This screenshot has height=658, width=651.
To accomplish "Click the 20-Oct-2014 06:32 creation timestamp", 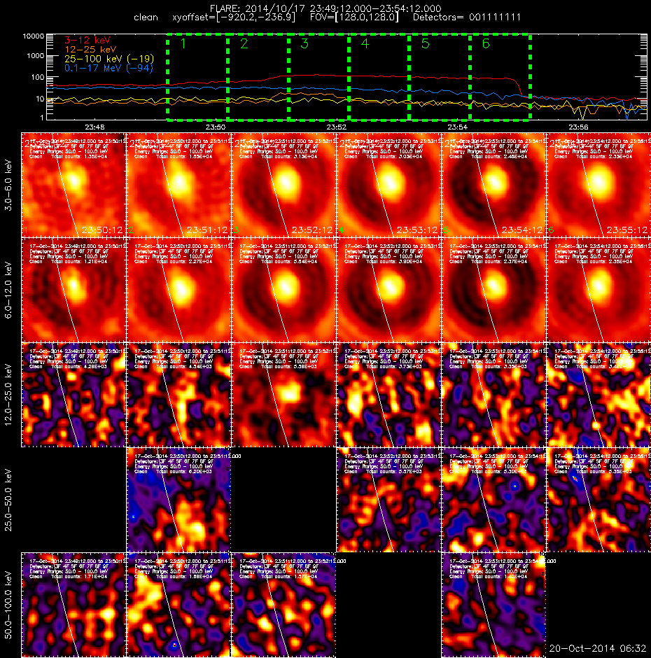I will (x=597, y=648).
